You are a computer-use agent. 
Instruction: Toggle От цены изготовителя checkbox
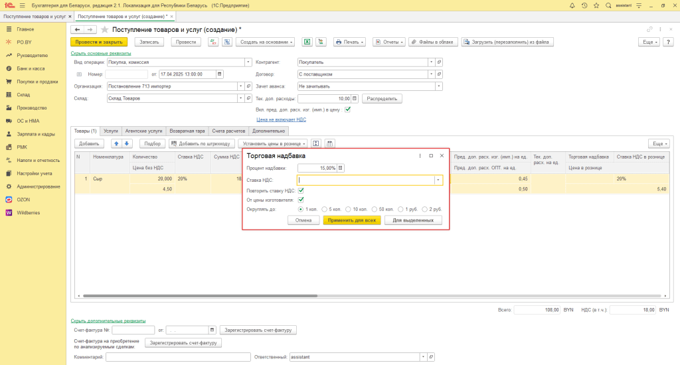point(301,200)
